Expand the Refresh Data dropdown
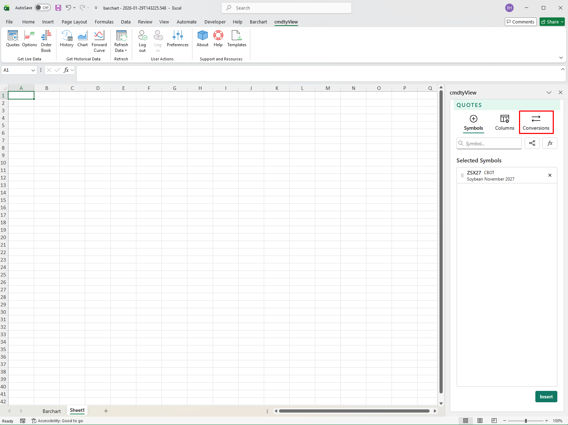Image resolution: width=568 pixels, height=425 pixels. pos(121,50)
